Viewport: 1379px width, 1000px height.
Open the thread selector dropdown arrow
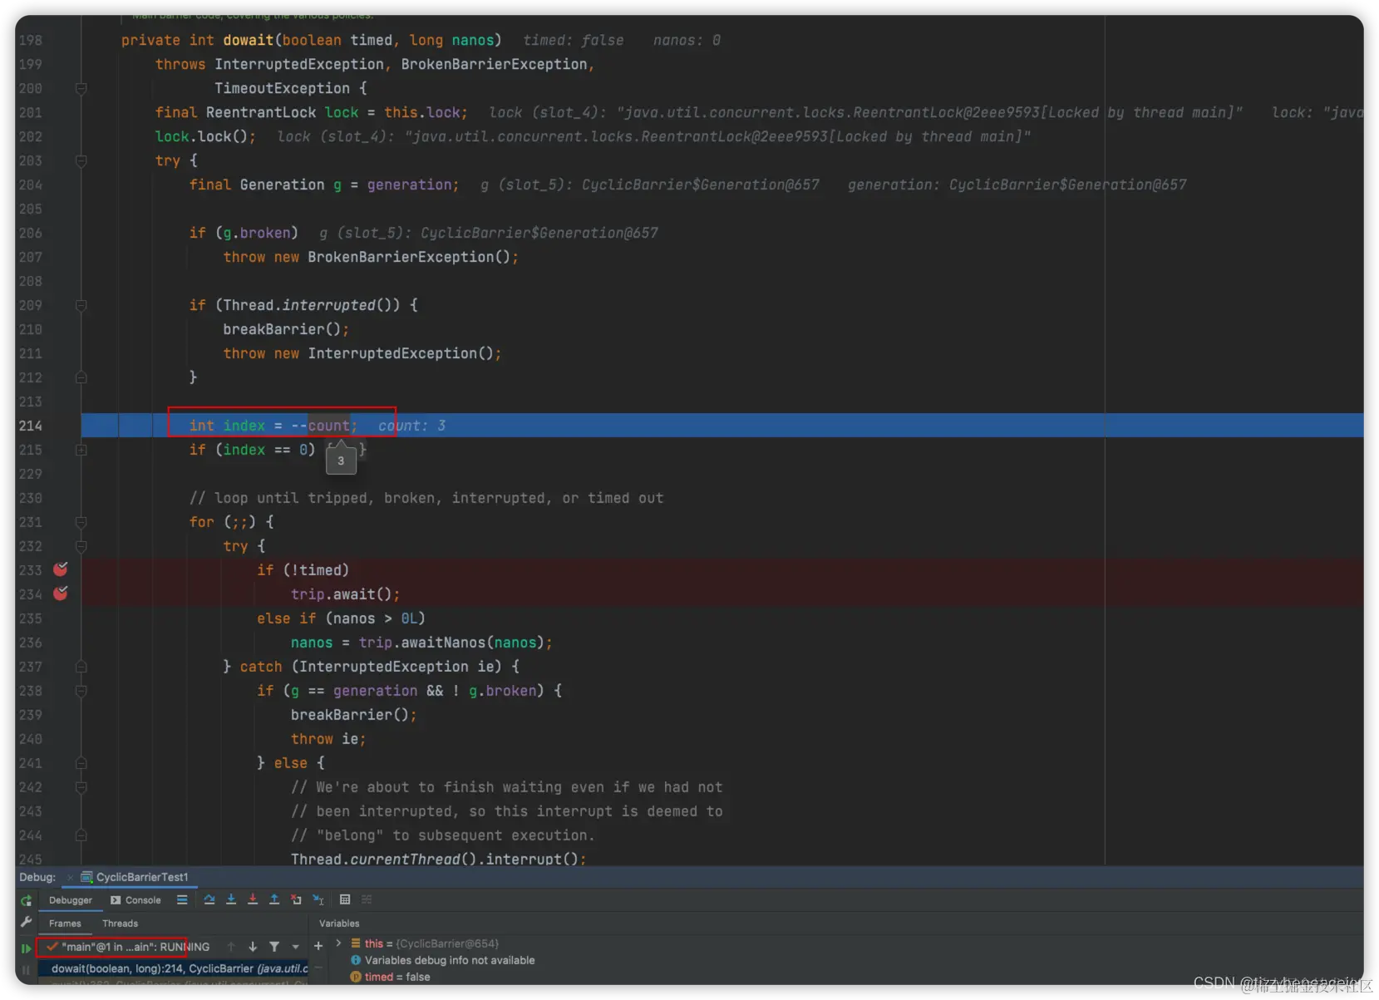[x=295, y=947]
